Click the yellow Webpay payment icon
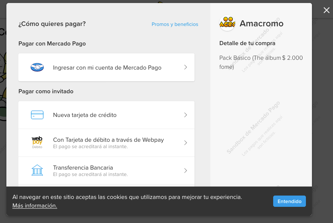 pos(37,142)
